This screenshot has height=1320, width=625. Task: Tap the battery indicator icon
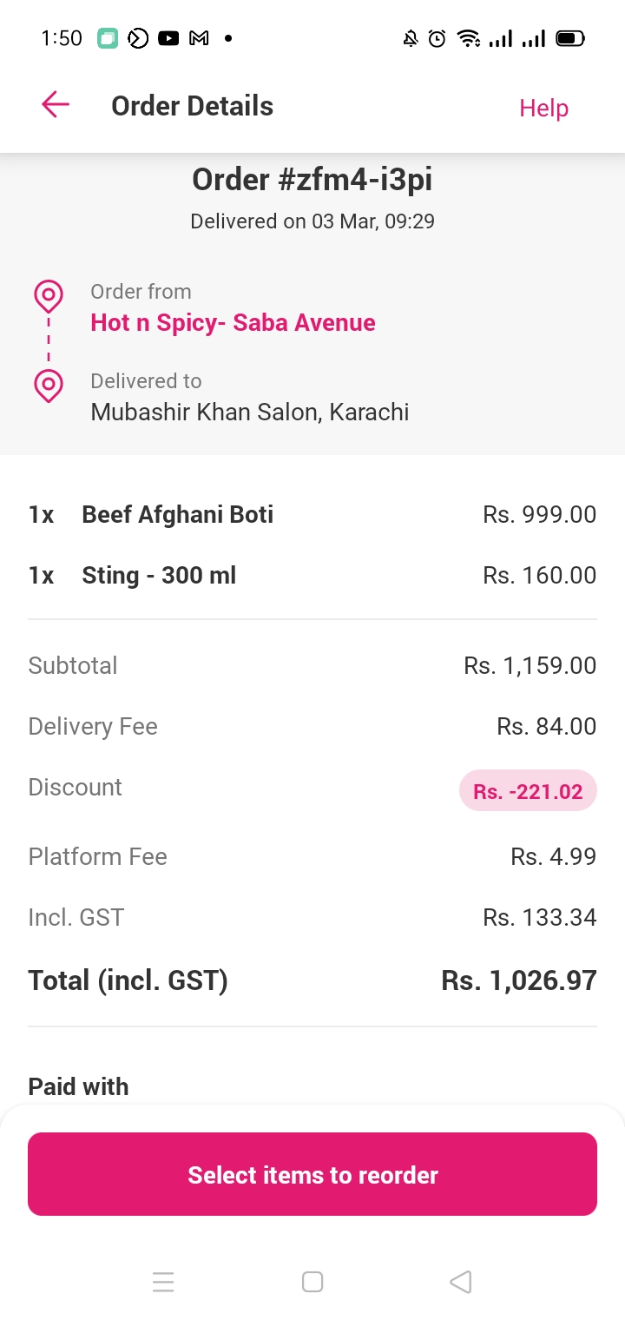(570, 38)
